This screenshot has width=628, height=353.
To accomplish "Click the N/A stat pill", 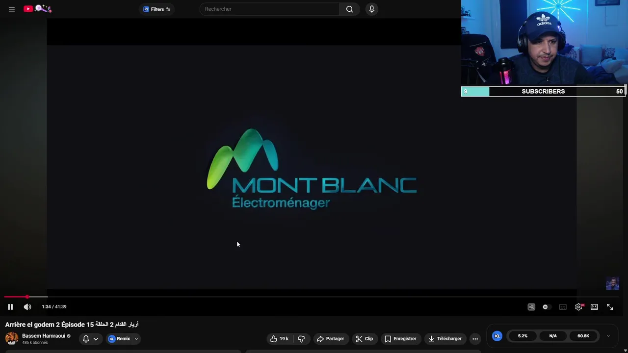I will pyautogui.click(x=553, y=336).
